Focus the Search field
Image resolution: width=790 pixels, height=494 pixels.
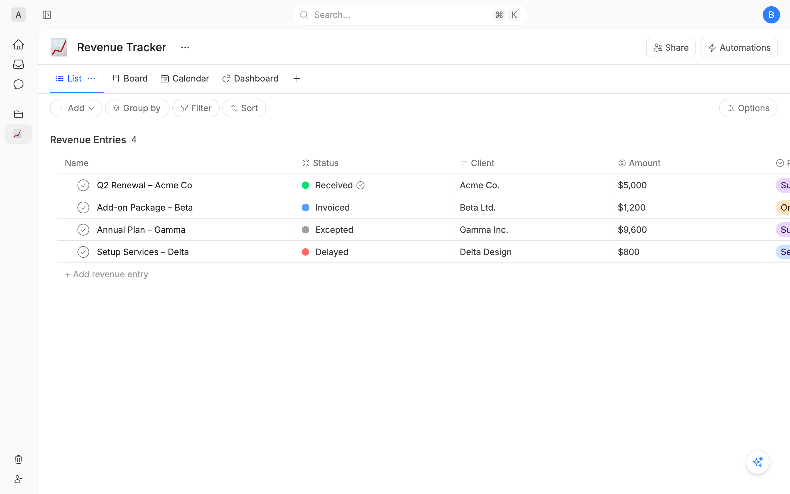click(410, 15)
